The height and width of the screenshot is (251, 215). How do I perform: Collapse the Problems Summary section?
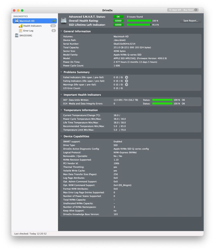point(61,72)
